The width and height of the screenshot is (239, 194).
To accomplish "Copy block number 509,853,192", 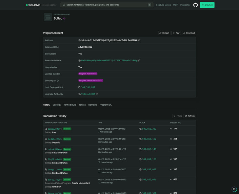I will tap(140, 139).
